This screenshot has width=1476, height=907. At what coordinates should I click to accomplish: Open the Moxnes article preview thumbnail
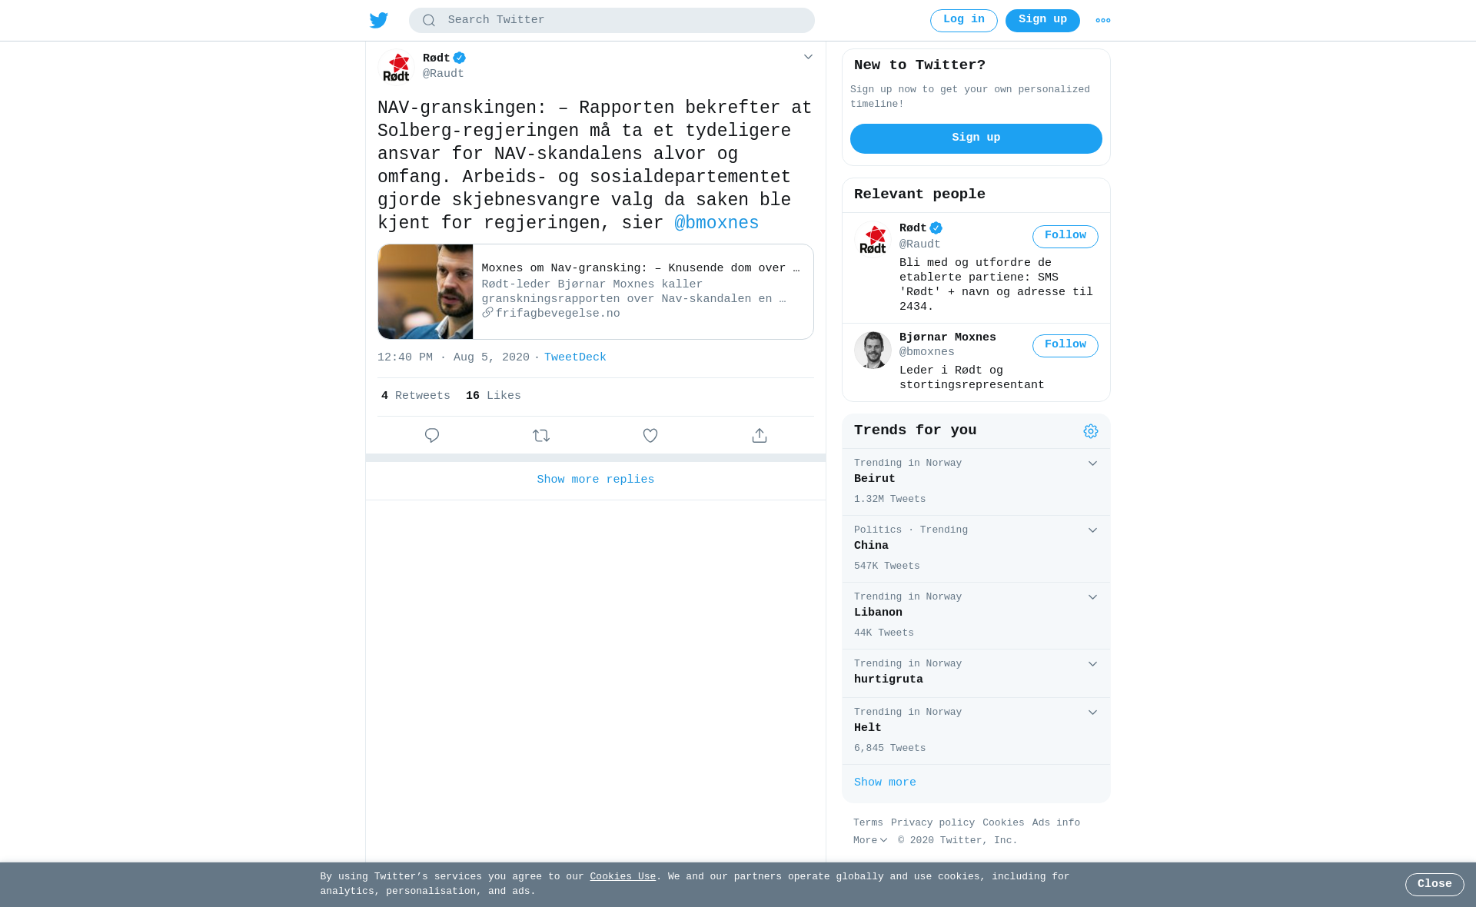click(x=425, y=291)
